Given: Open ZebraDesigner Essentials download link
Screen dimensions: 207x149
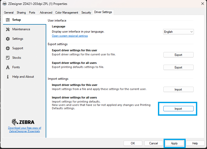Looking at the screenshot, I should (x=25, y=130).
